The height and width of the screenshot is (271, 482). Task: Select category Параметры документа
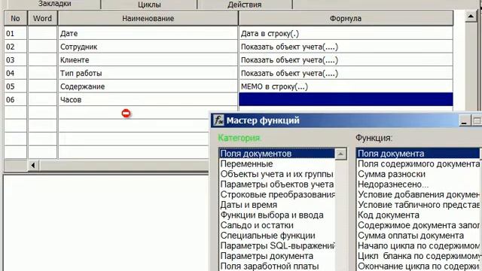[277, 256]
